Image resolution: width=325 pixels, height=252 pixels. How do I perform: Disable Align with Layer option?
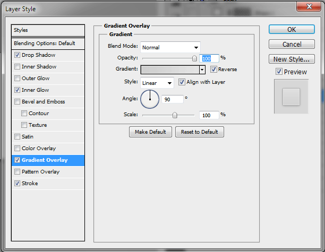point(182,82)
